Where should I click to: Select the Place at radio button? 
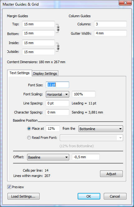[x=29, y=129]
